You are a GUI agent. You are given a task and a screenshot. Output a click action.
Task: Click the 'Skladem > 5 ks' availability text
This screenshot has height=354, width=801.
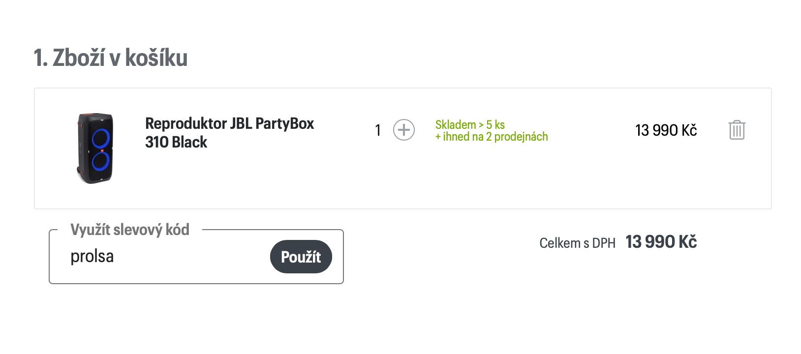point(470,124)
